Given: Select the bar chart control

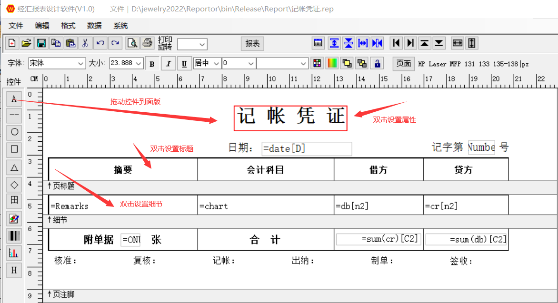Looking at the screenshot, I should click(14, 253).
